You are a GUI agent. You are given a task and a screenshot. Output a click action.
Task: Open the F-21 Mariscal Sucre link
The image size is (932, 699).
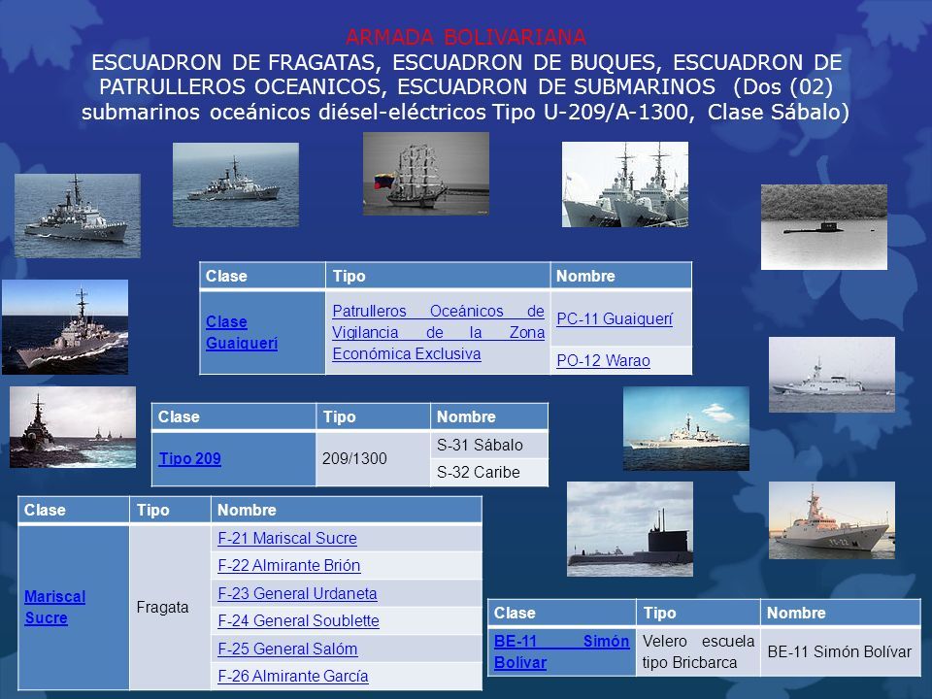(x=287, y=539)
